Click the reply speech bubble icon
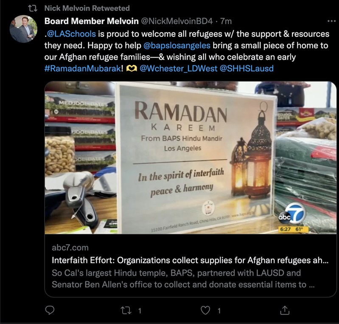Viewport: 339px width, 324px height. pyautogui.click(x=50, y=310)
